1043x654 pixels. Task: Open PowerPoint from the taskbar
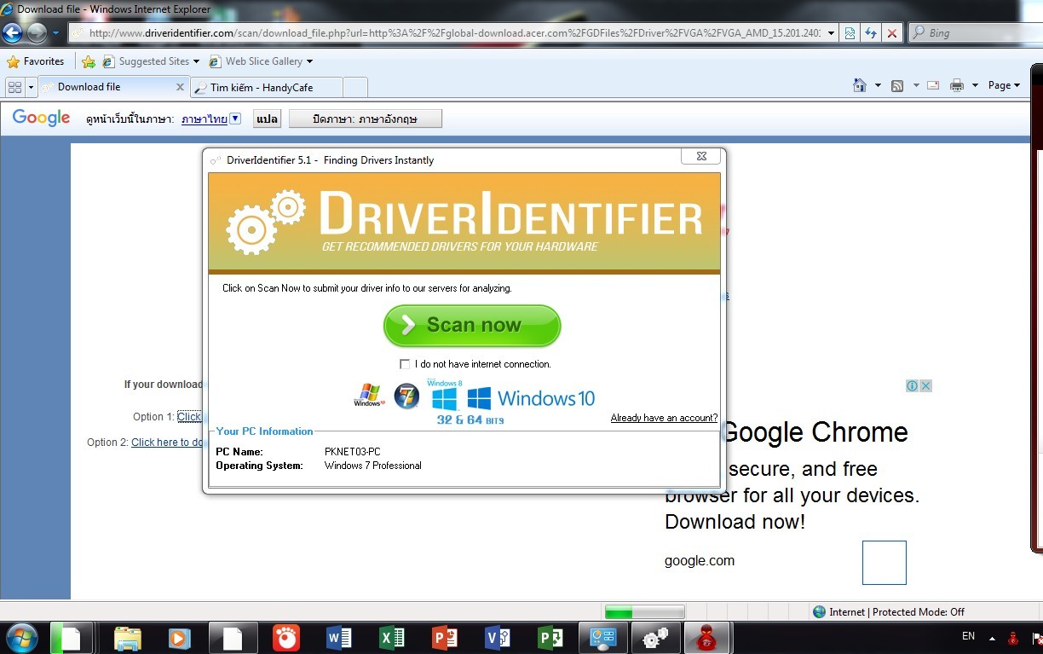pos(444,639)
